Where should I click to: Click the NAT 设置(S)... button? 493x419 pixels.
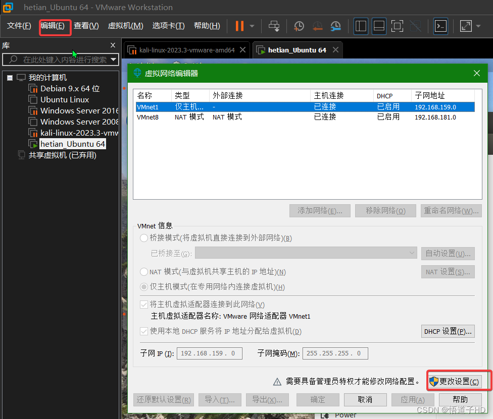(x=448, y=272)
